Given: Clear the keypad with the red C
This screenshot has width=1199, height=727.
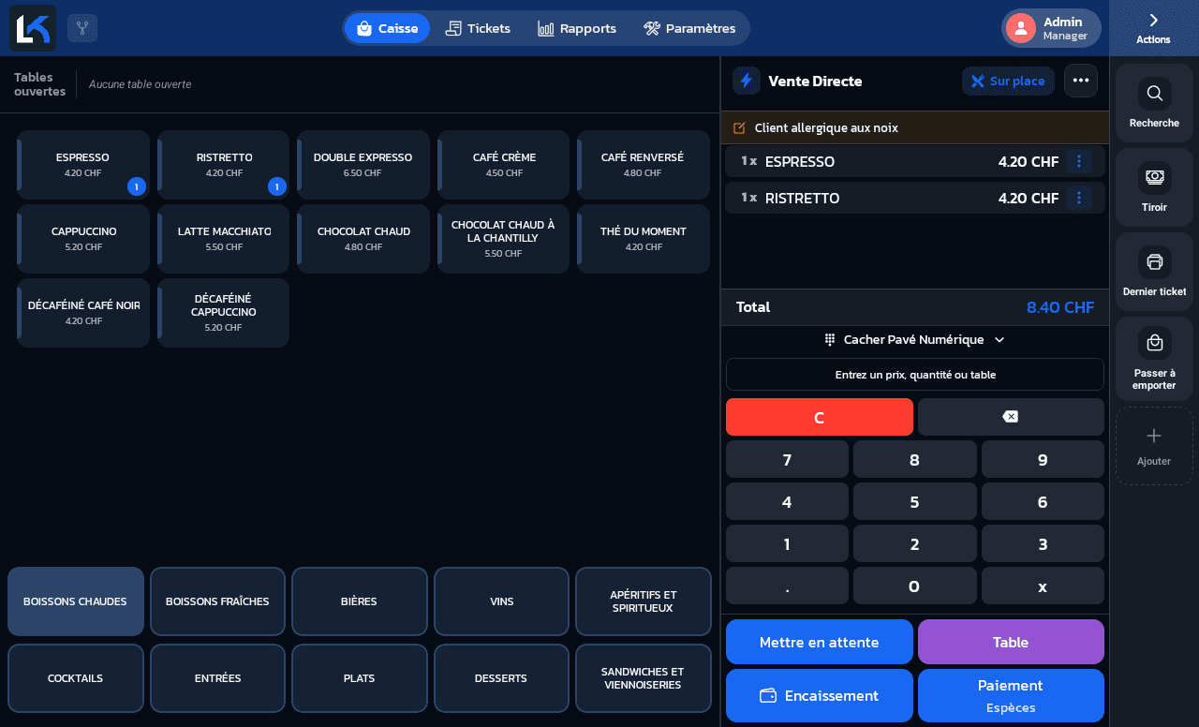Looking at the screenshot, I should 820,417.
